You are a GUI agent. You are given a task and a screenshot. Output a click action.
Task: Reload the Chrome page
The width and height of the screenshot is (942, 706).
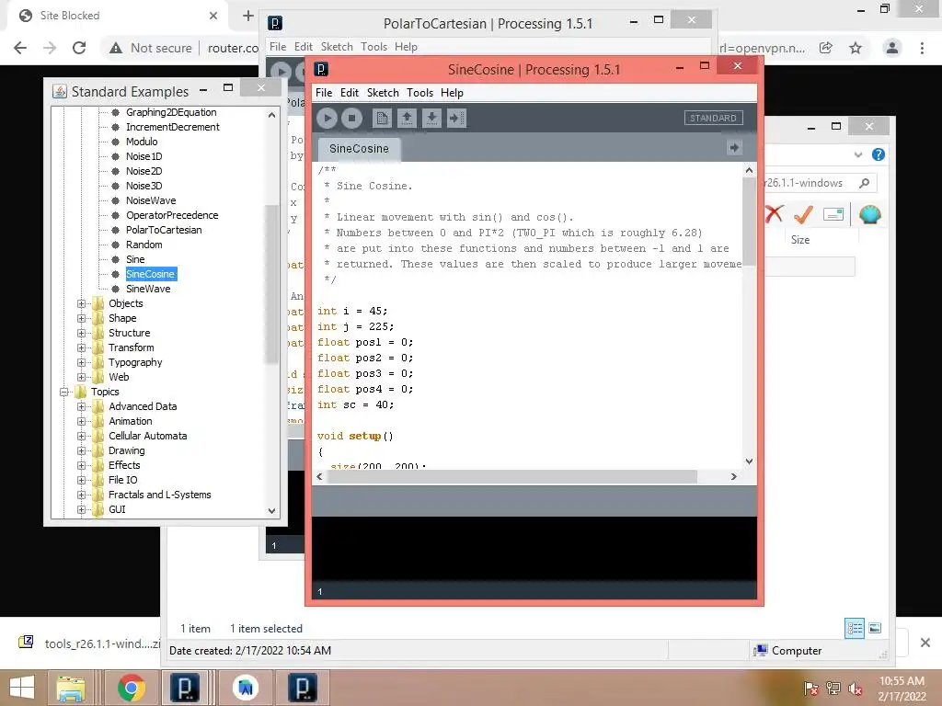pyautogui.click(x=79, y=48)
